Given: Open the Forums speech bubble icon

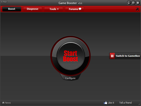Looking at the screenshot, I should point(80,9).
